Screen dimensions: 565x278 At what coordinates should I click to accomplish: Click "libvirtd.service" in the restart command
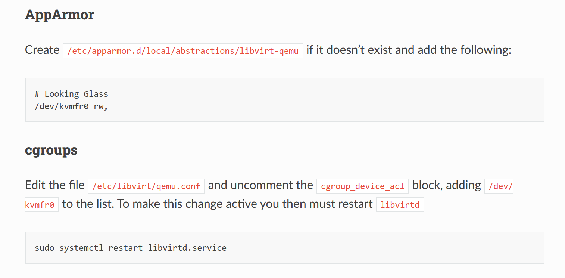click(187, 248)
